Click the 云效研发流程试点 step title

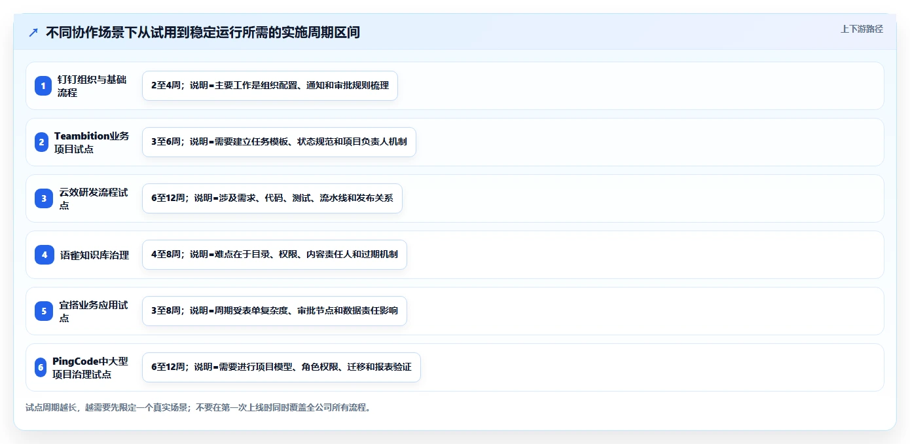point(94,198)
